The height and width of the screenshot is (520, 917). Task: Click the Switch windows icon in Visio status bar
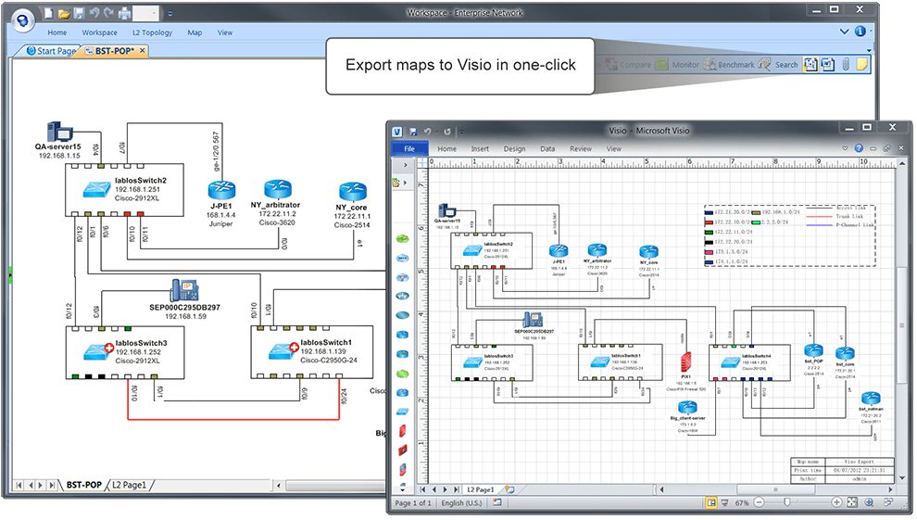(888, 502)
